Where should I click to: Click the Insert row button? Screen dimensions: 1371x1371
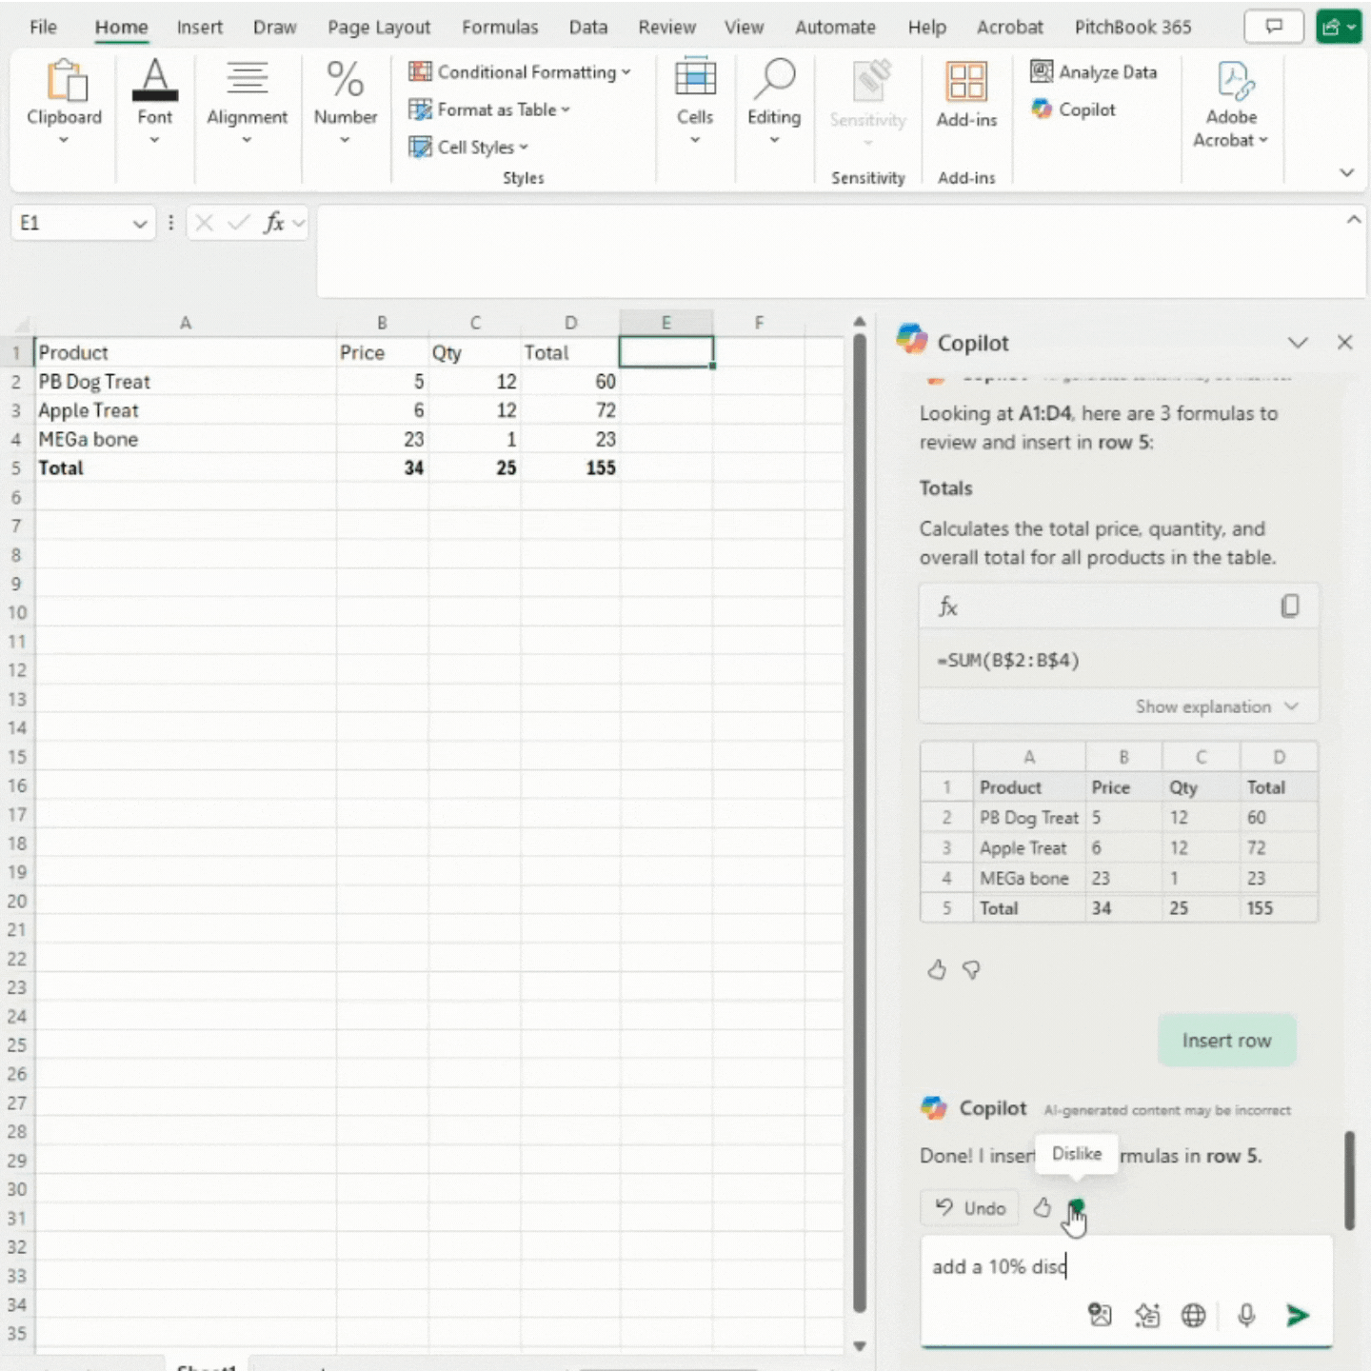(x=1226, y=1041)
